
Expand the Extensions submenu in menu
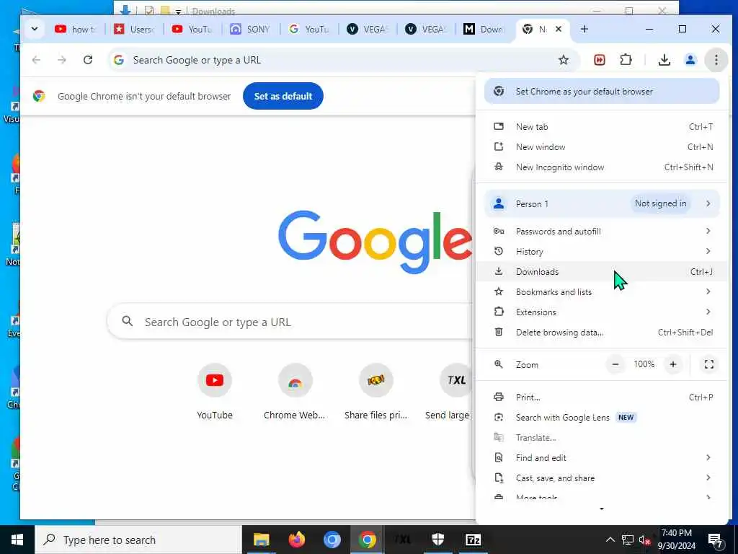[x=602, y=312]
